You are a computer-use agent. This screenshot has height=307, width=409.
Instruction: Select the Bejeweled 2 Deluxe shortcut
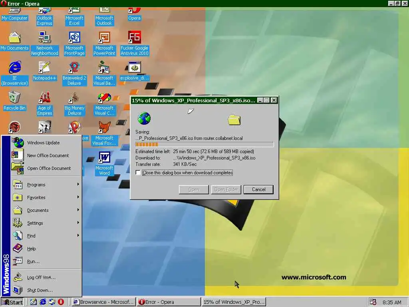(74, 74)
